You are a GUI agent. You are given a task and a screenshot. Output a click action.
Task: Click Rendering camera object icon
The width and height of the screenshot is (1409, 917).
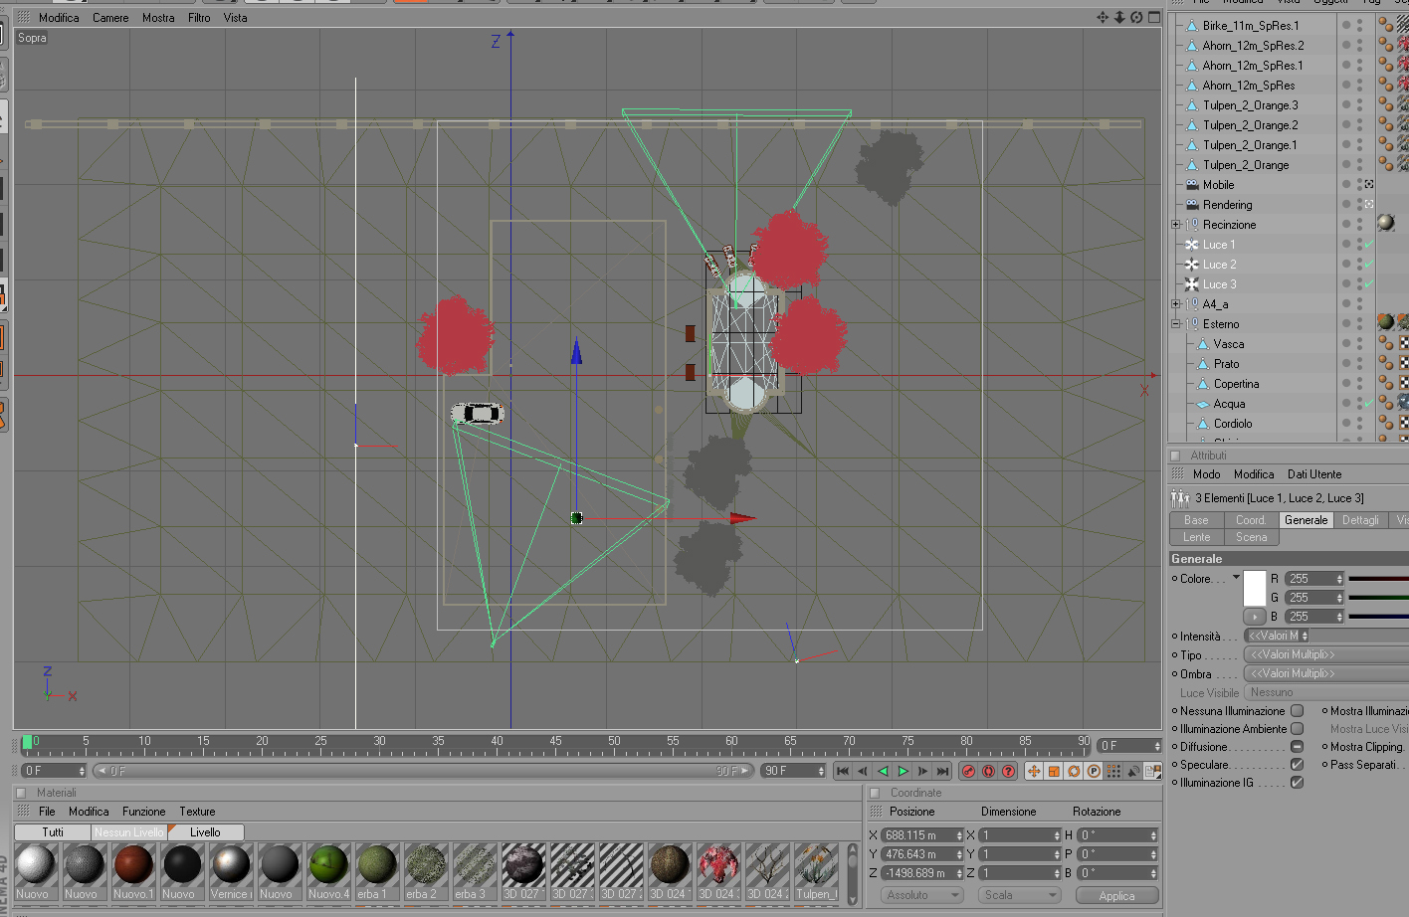pyautogui.click(x=1192, y=205)
